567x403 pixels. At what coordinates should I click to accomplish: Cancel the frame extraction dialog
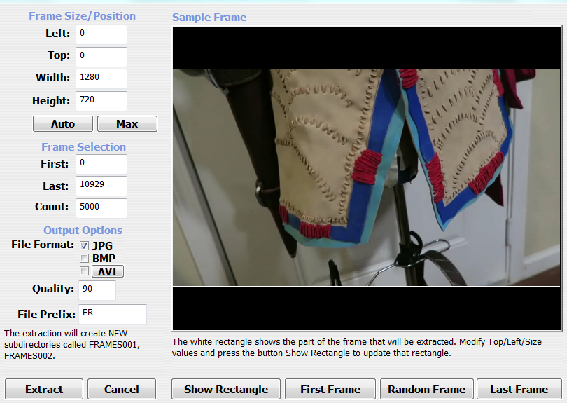click(122, 390)
